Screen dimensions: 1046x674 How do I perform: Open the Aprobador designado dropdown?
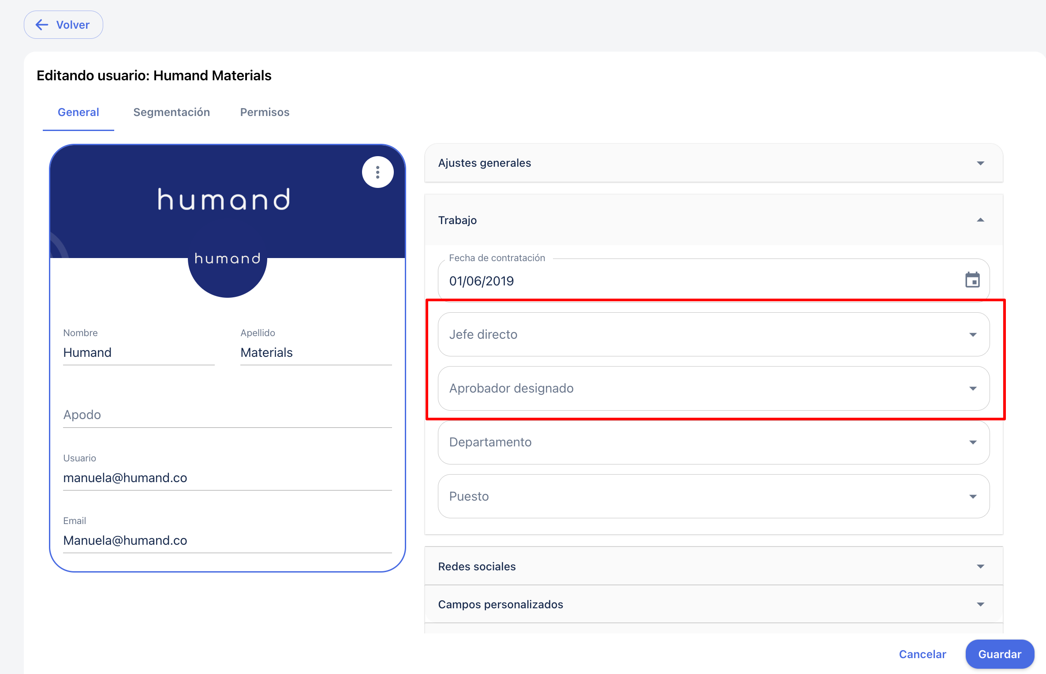[713, 388]
